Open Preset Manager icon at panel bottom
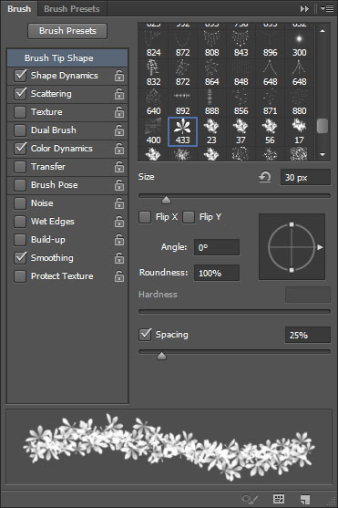The height and width of the screenshot is (508, 338). 279,499
